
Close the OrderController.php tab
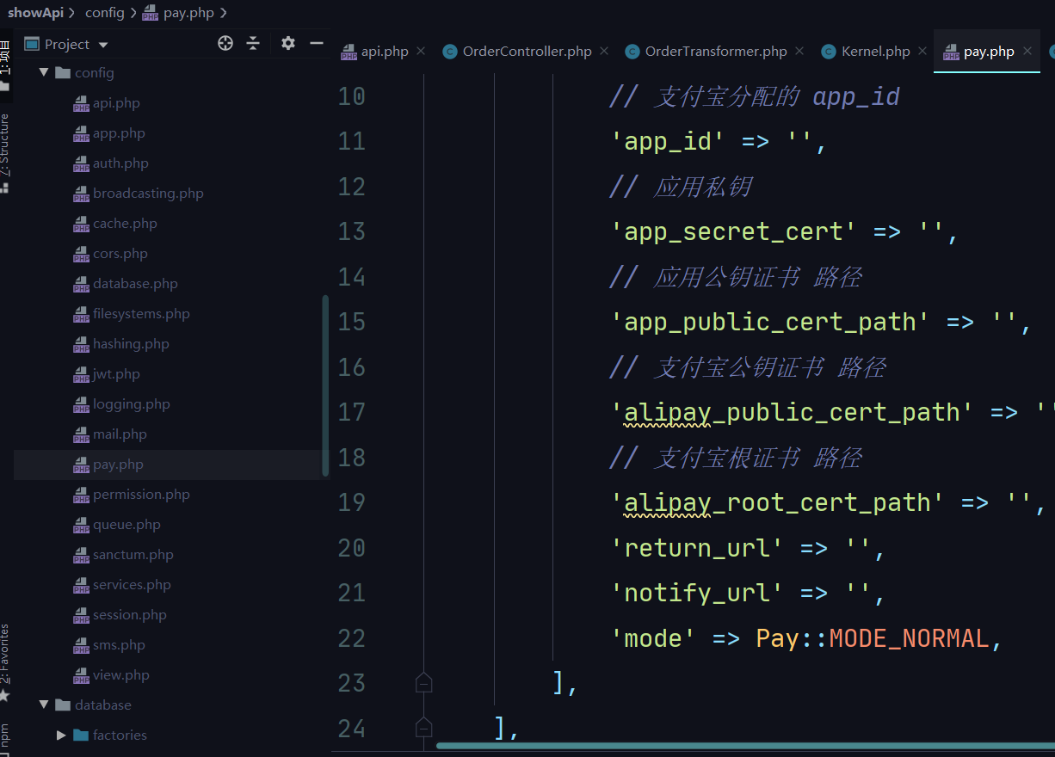[604, 52]
